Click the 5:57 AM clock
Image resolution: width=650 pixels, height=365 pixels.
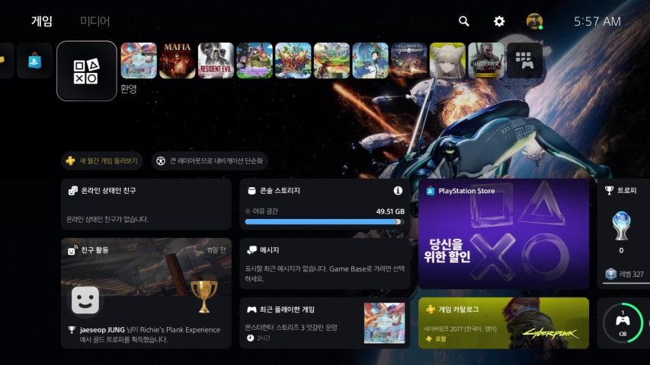pyautogui.click(x=597, y=21)
